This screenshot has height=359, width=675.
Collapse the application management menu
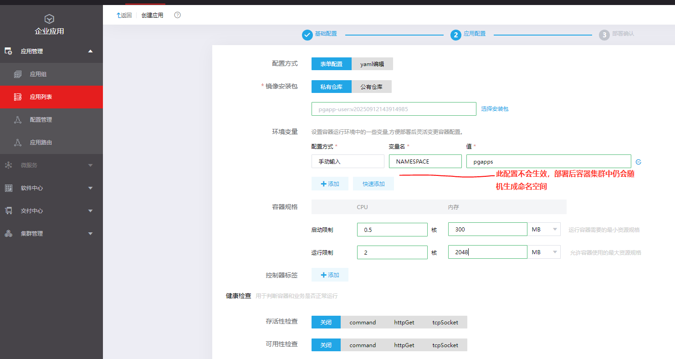coord(90,51)
